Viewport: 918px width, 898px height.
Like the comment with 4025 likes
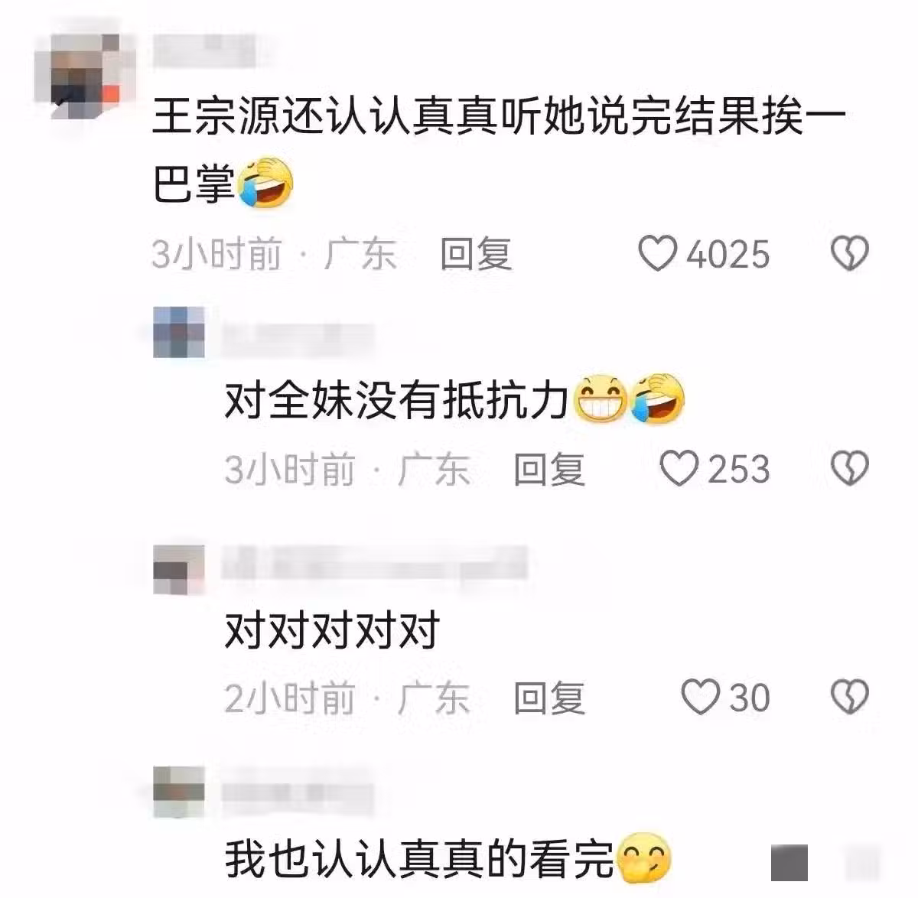[x=658, y=254]
